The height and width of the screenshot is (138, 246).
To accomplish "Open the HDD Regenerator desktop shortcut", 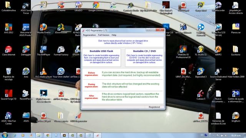I will (78, 117).
